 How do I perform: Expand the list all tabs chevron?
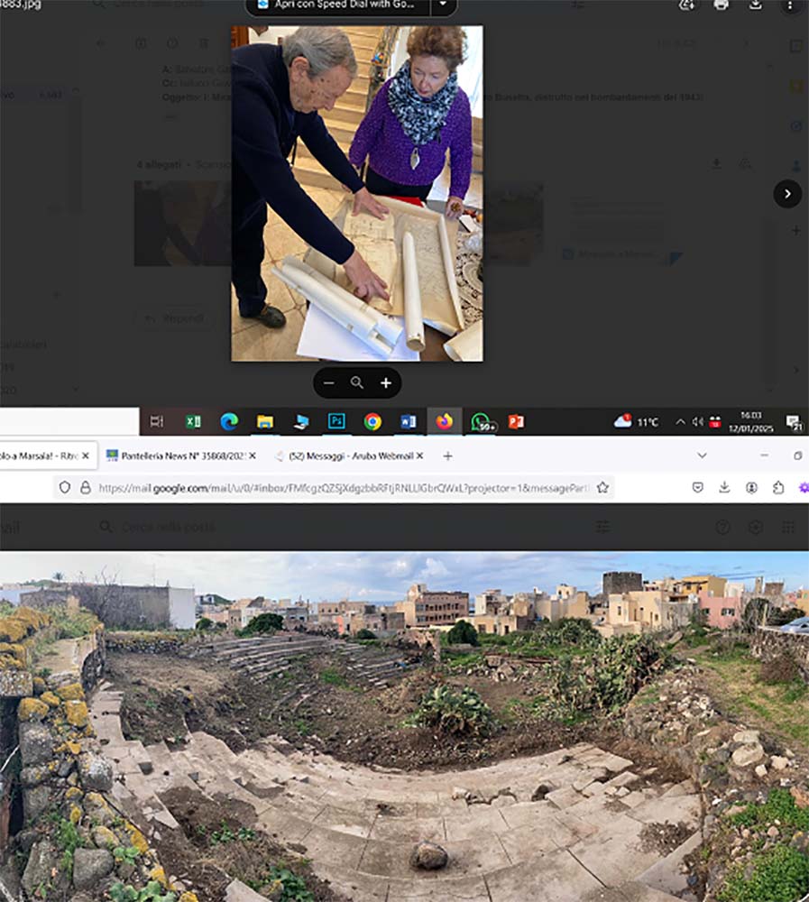702,455
